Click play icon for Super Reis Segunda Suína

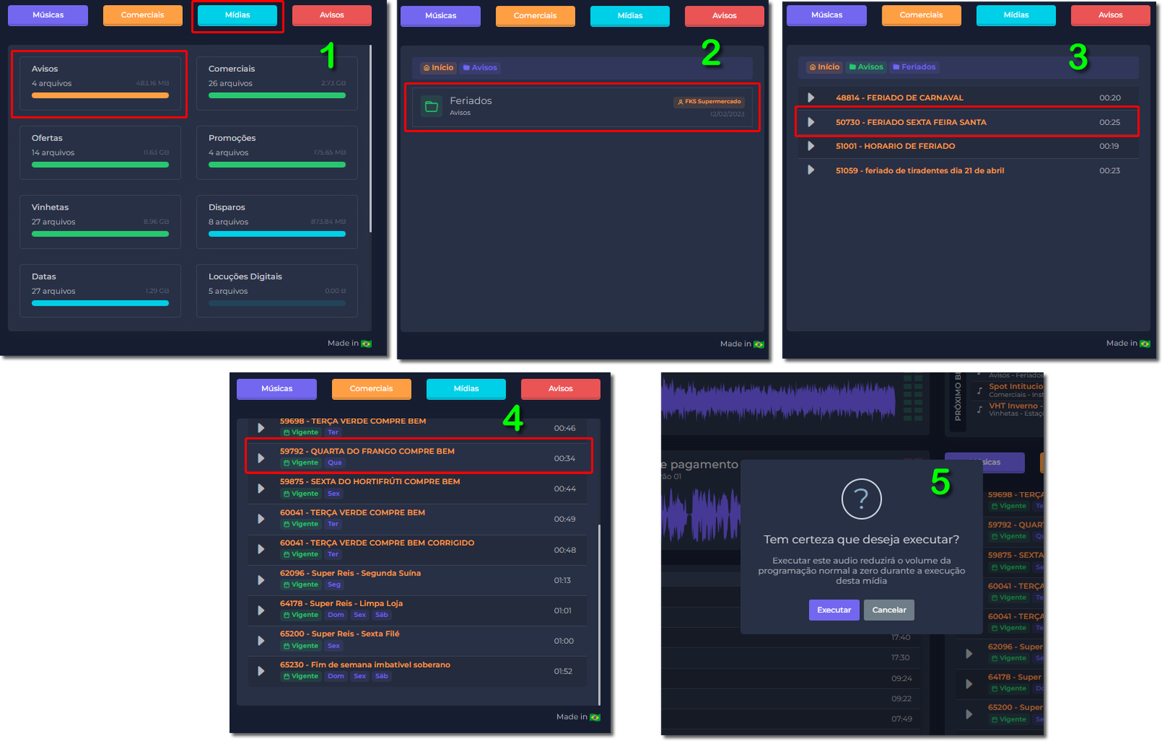click(261, 580)
